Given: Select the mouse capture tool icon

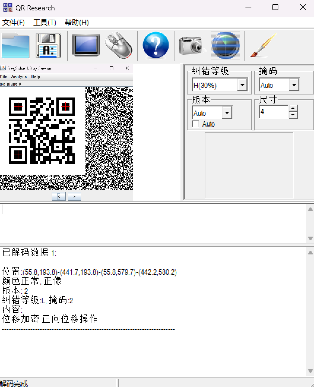Looking at the screenshot, I should pyautogui.click(x=119, y=45).
